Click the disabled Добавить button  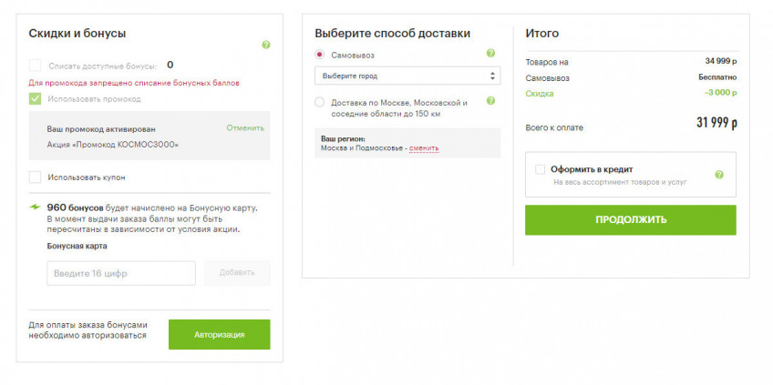[x=237, y=273]
